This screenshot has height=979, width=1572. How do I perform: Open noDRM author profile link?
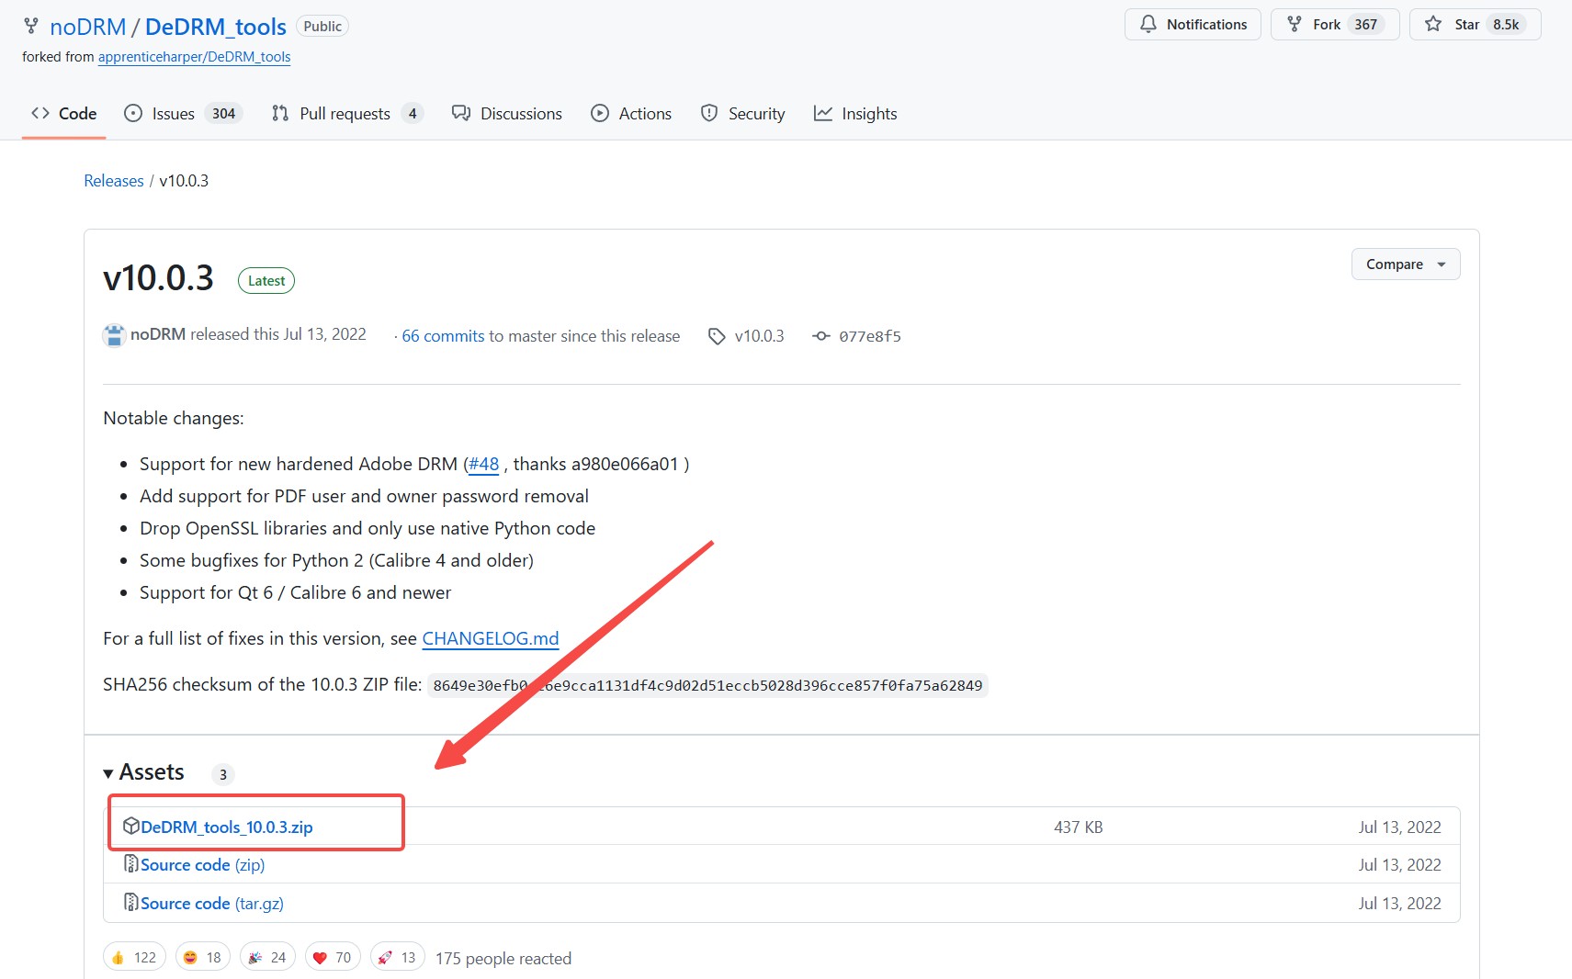pyautogui.click(x=158, y=334)
